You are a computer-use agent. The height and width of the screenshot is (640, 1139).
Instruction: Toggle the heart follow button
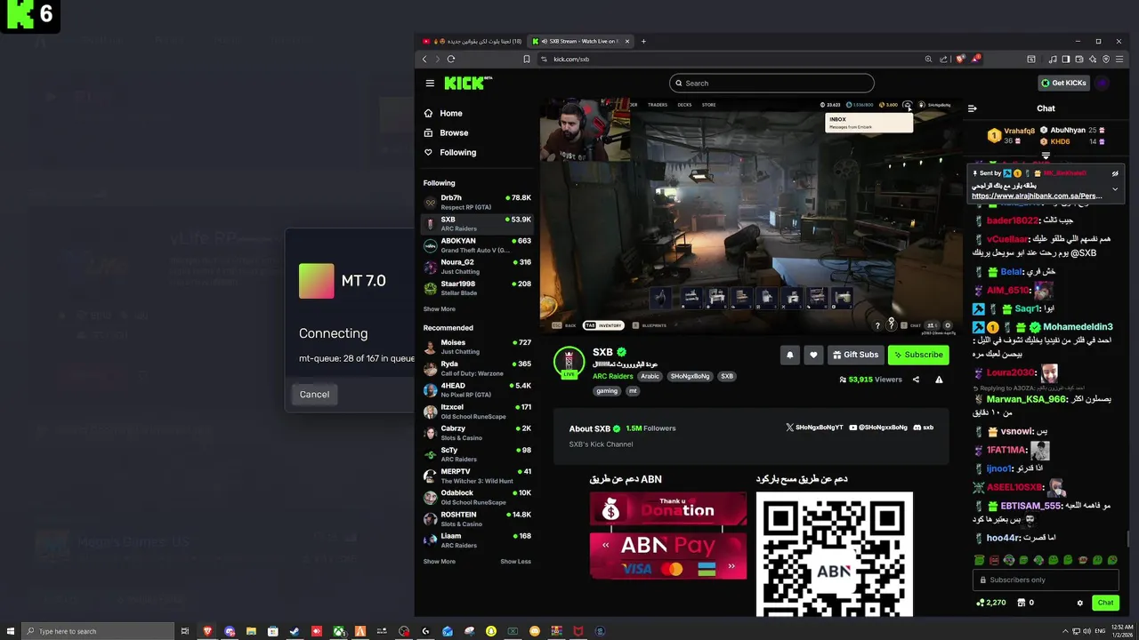click(x=812, y=355)
